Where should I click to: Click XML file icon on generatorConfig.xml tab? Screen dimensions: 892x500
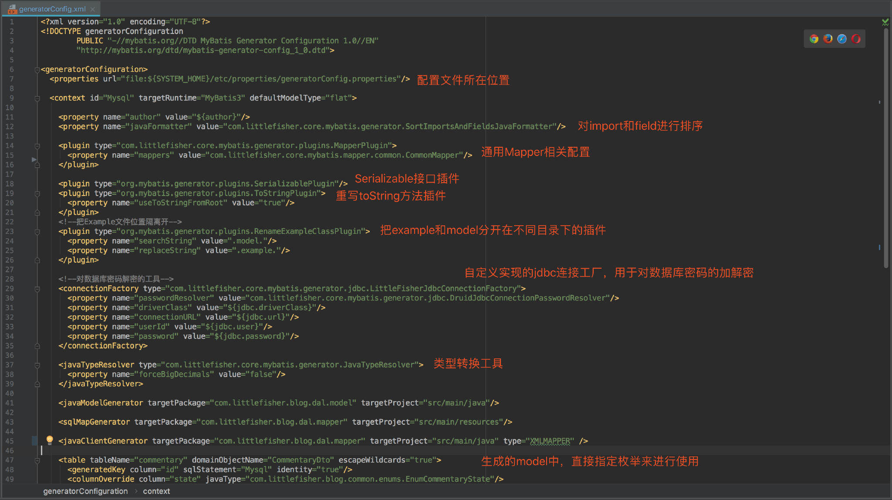tap(12, 9)
